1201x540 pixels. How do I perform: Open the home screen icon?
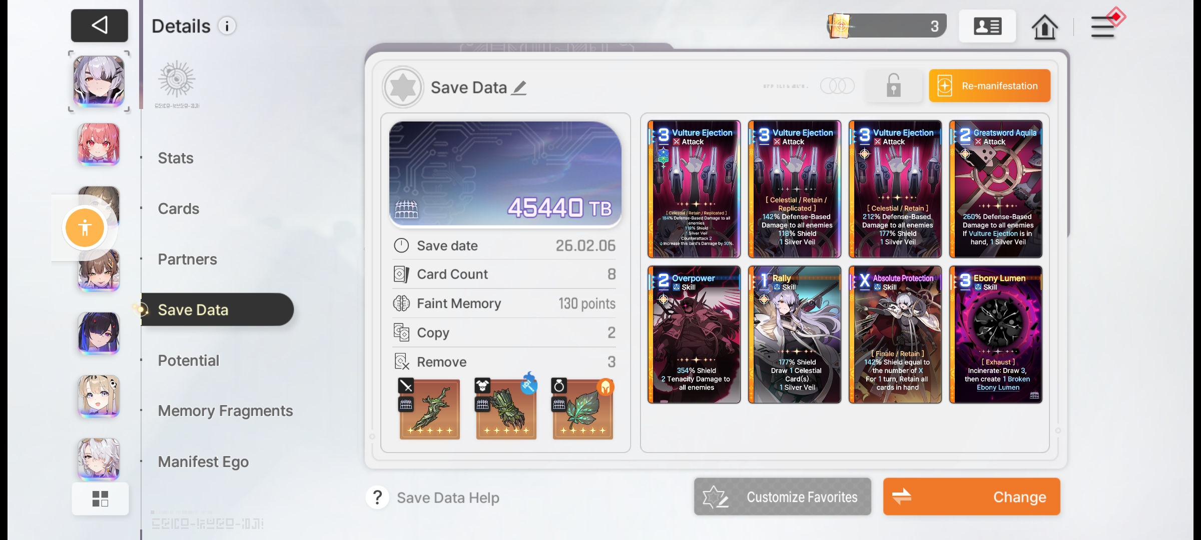[1044, 26]
